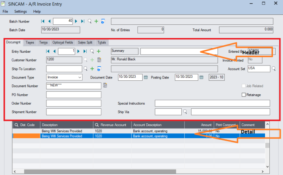Click the Document Number field

(74, 86)
